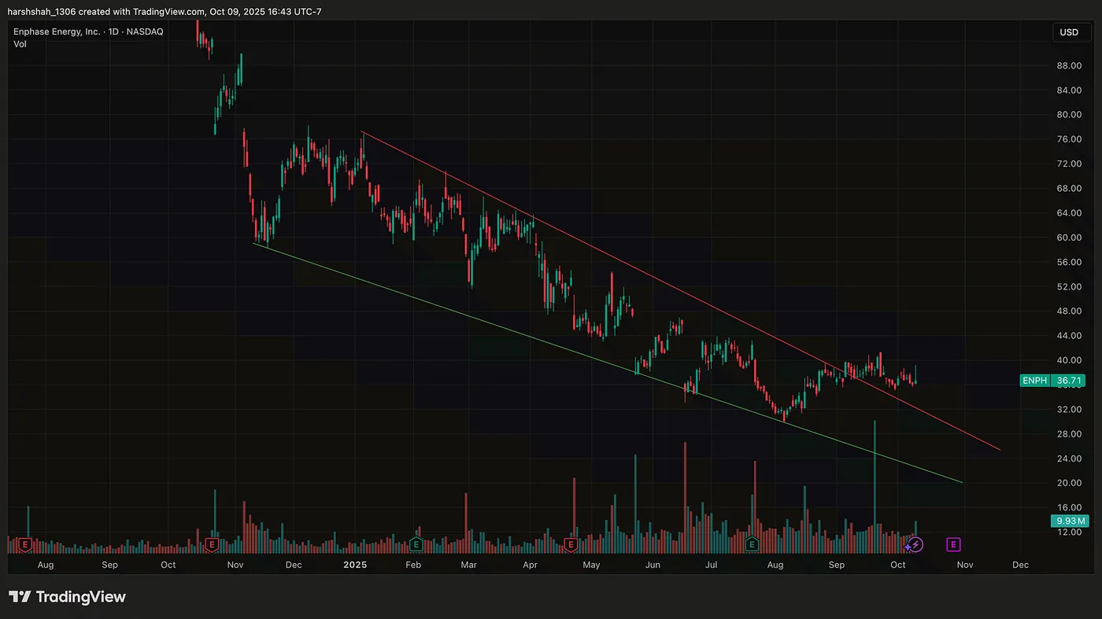
Task: Click the 9.93 M volume label
Action: coord(1071,521)
